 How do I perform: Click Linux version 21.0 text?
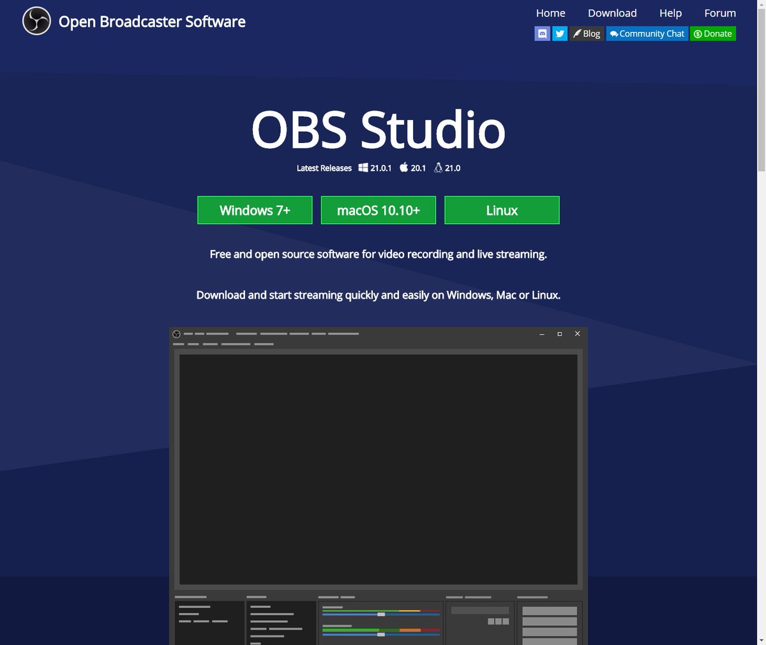point(453,168)
